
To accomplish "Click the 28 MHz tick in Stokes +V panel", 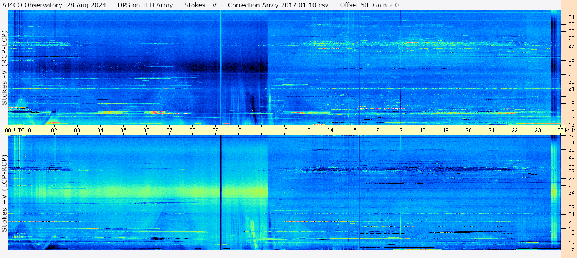I will pos(571,164).
